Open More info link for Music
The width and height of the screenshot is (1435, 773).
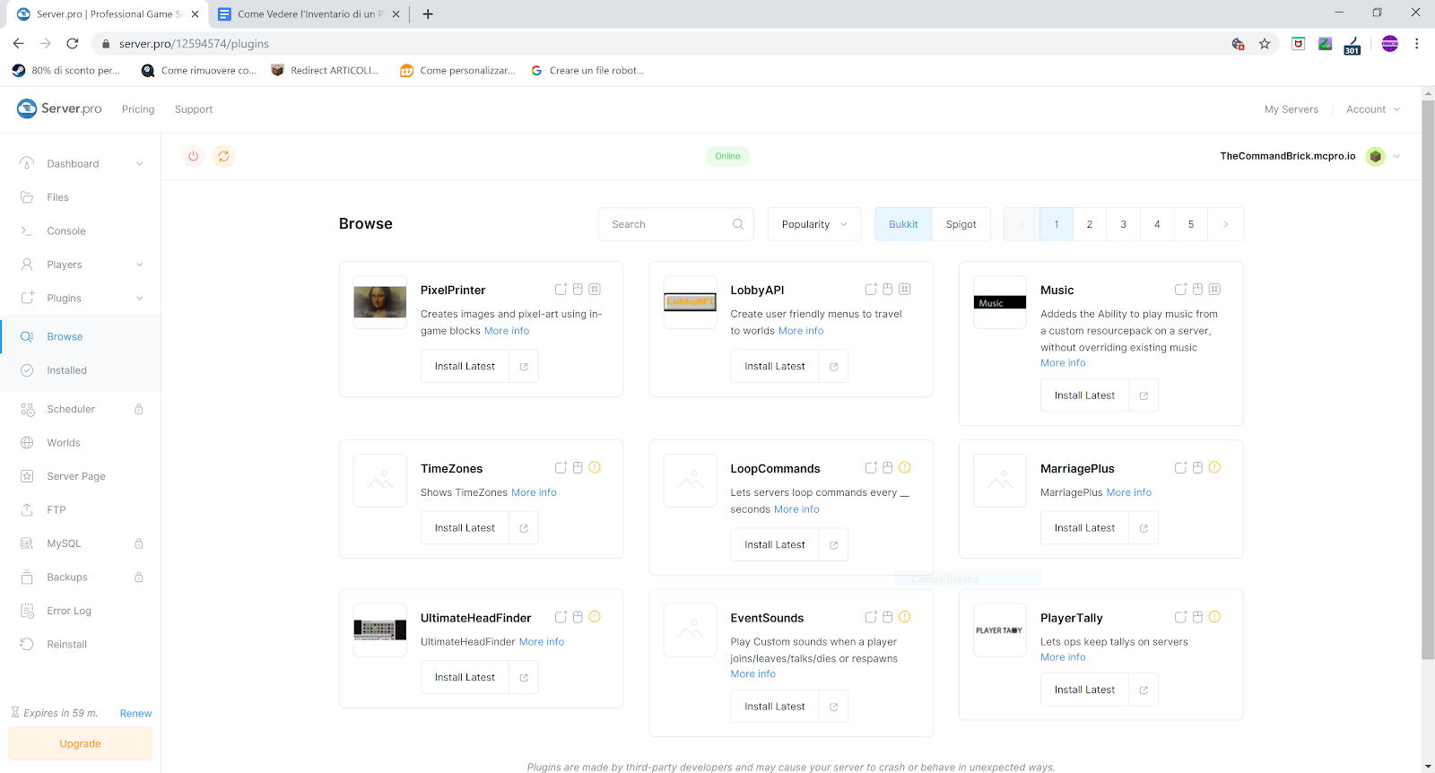pos(1063,363)
